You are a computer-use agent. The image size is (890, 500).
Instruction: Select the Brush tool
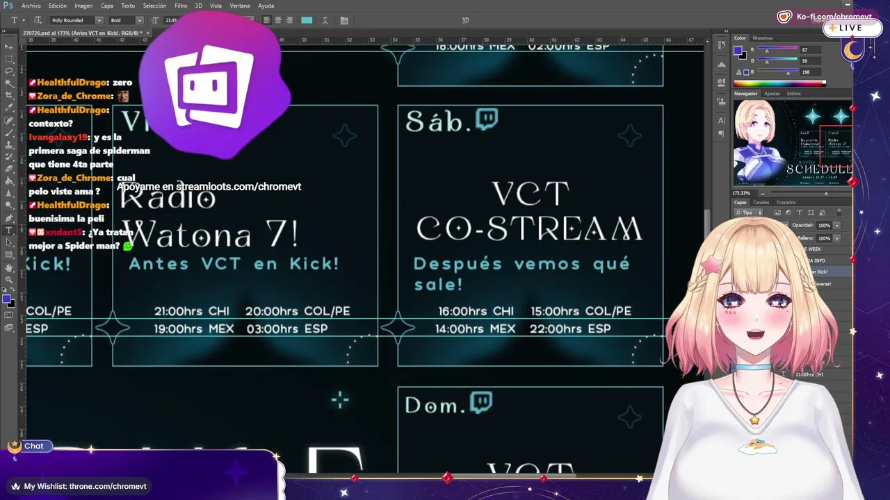(9, 133)
